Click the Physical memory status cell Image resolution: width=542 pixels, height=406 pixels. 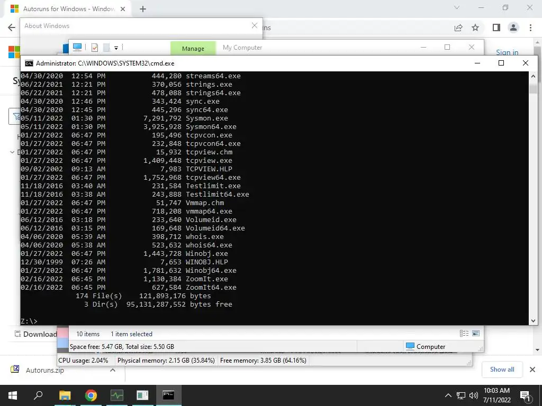coord(166,361)
